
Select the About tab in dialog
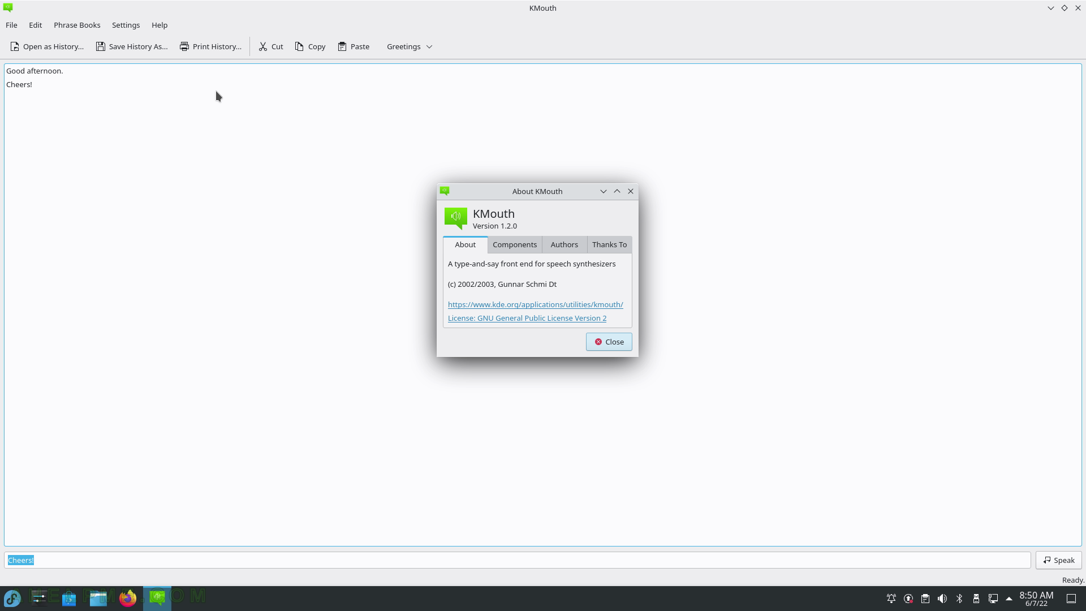coord(466,244)
